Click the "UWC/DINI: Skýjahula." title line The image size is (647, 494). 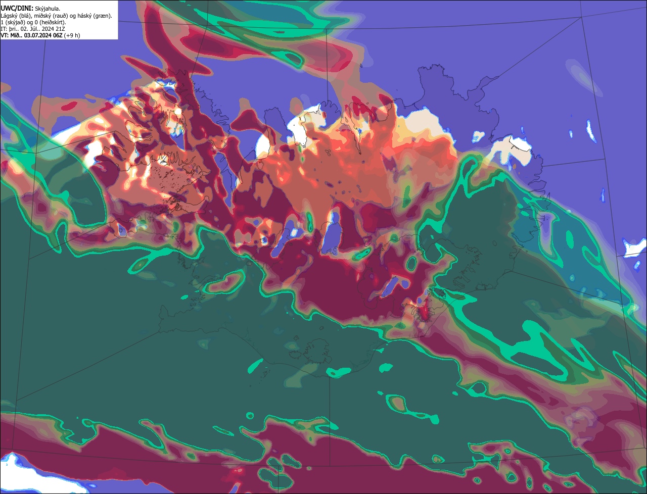[30, 9]
